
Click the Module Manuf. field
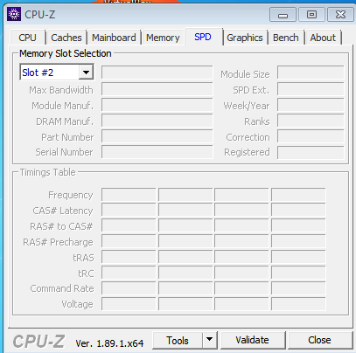[157, 105]
